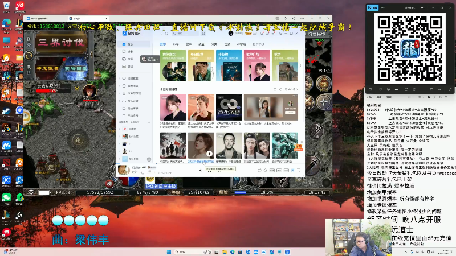Open the yellow daily recommendation card

click(x=201, y=65)
